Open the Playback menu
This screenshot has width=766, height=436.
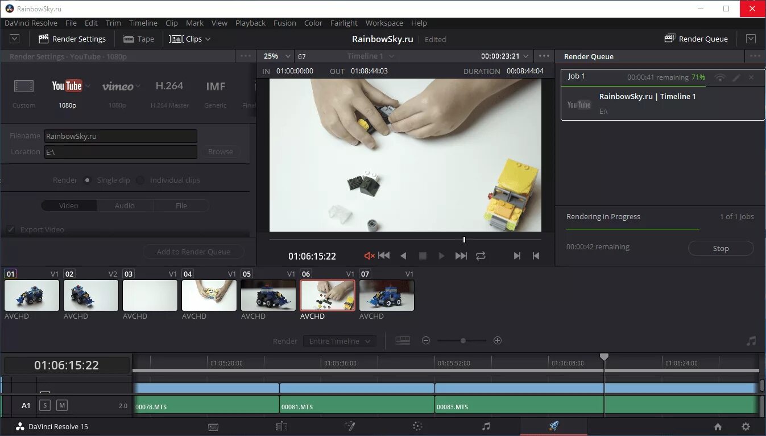250,23
